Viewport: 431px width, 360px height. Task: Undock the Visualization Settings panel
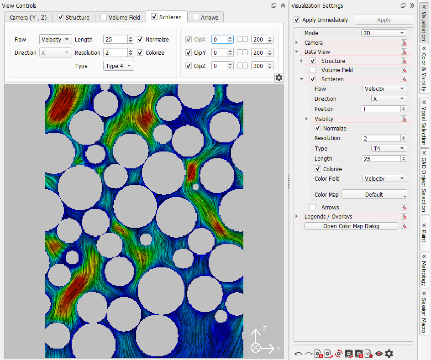[403, 5]
